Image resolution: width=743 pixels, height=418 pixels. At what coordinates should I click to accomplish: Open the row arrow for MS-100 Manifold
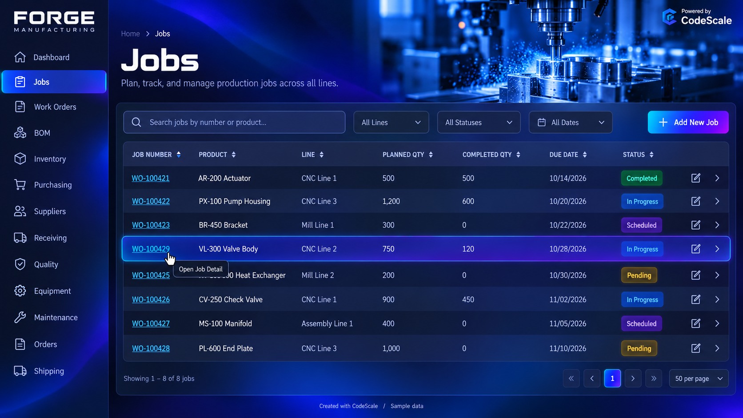pyautogui.click(x=717, y=323)
